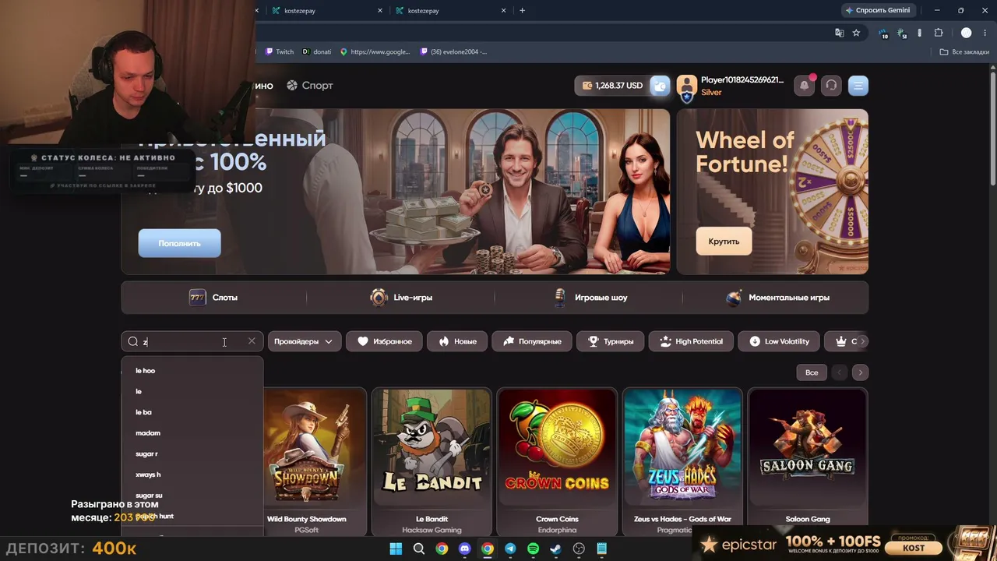This screenshot has height=561, width=997.
Task: Select the 'madam' search suggestion
Action: click(x=147, y=433)
